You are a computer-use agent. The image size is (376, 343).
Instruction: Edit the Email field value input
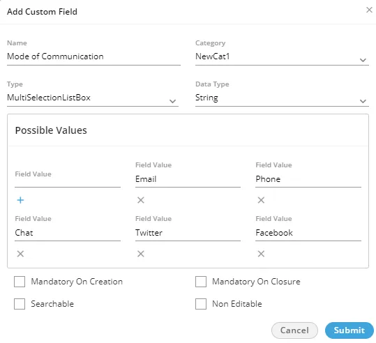pyautogui.click(x=188, y=179)
